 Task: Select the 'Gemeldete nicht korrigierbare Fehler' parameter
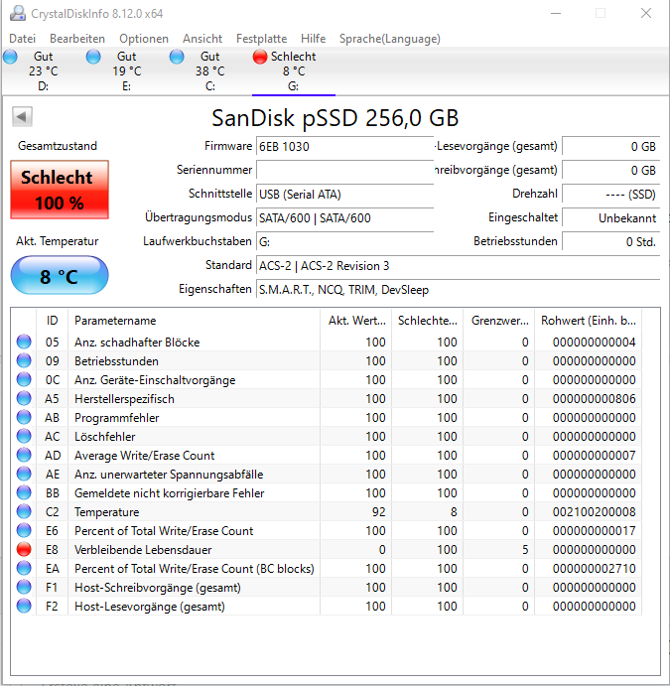coord(170,493)
